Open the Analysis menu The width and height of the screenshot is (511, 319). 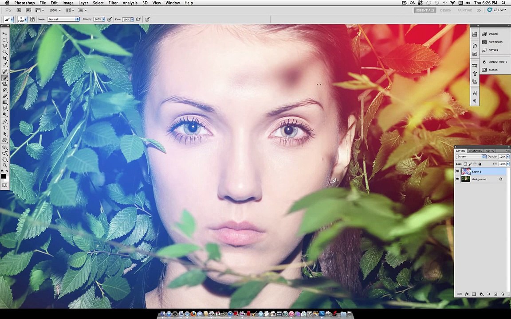point(130,3)
